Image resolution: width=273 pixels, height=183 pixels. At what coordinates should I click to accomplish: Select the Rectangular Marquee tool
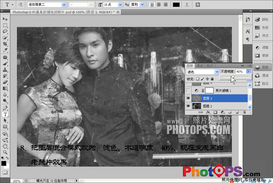(5, 25)
